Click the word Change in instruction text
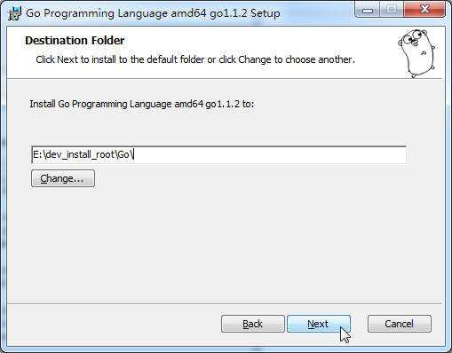 pyautogui.click(x=255, y=59)
